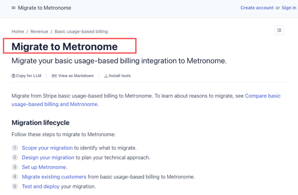The height and width of the screenshot is (195, 298).
Task: Open the Basic usage-based billing breadcrumb
Action: coord(81,31)
